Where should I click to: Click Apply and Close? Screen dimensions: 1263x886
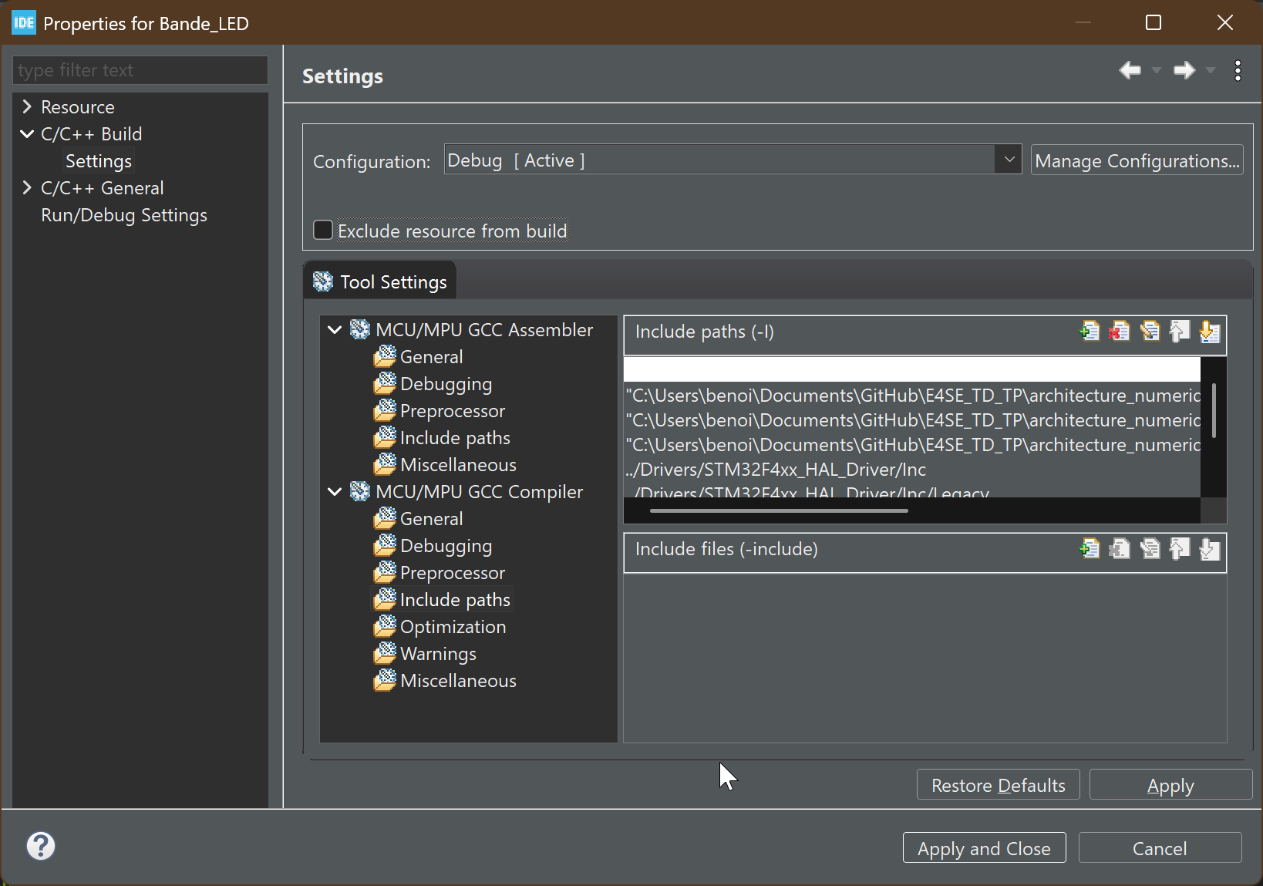tap(984, 848)
